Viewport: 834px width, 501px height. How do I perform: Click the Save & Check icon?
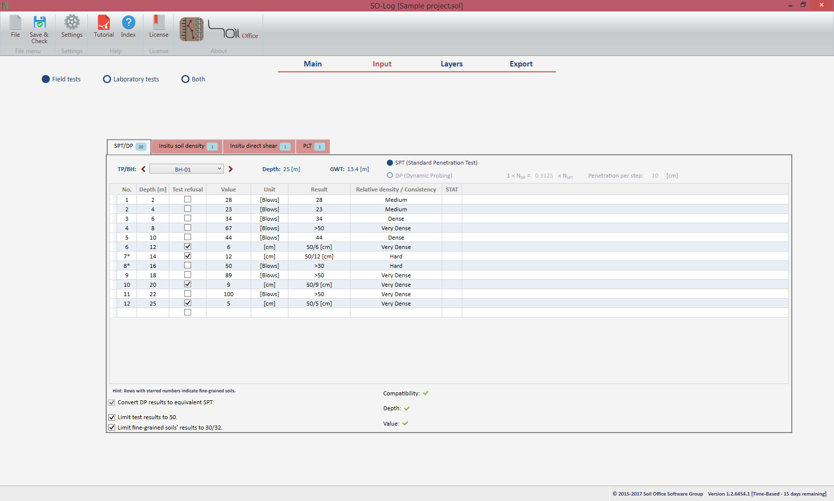click(x=39, y=23)
